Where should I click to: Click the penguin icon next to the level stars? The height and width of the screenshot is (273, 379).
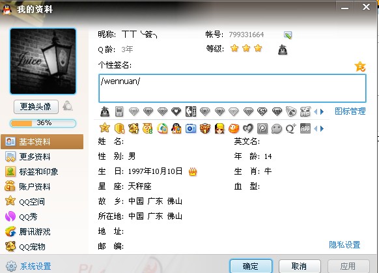point(283,50)
